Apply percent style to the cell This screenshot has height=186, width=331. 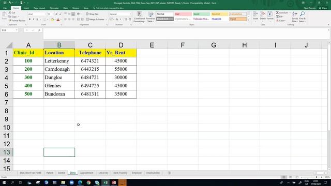[117, 20]
